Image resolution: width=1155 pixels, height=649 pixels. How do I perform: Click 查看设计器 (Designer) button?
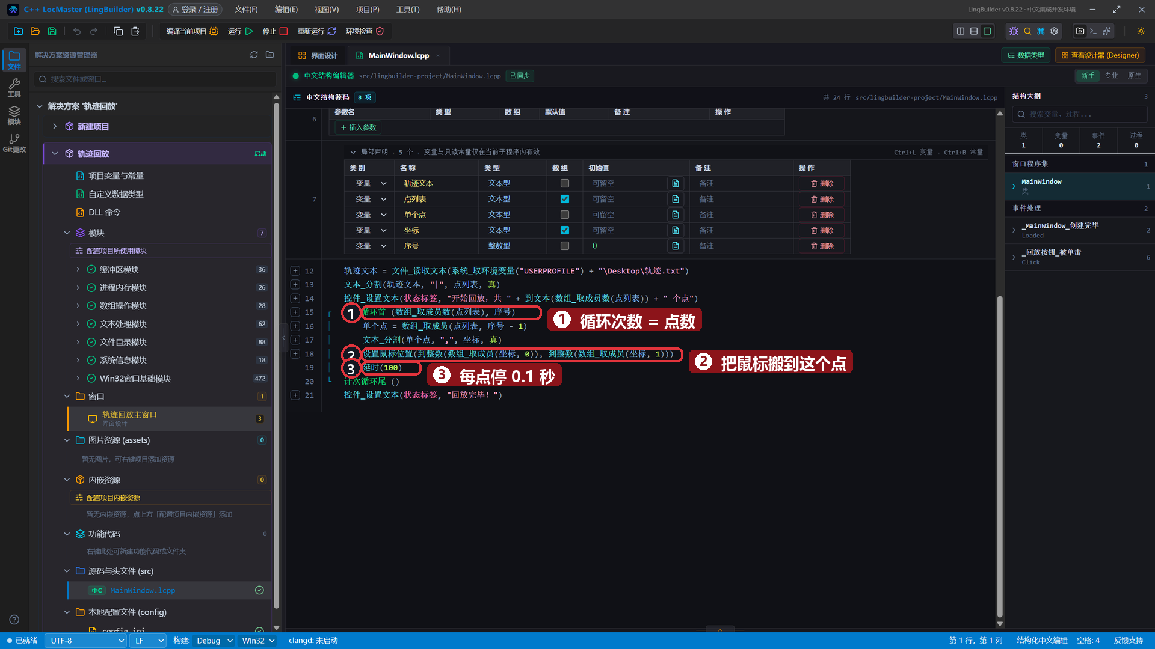click(1100, 55)
